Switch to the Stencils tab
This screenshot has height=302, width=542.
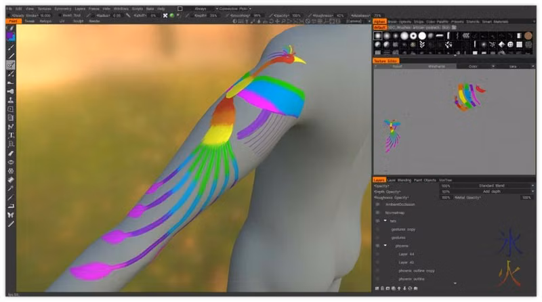472,22
